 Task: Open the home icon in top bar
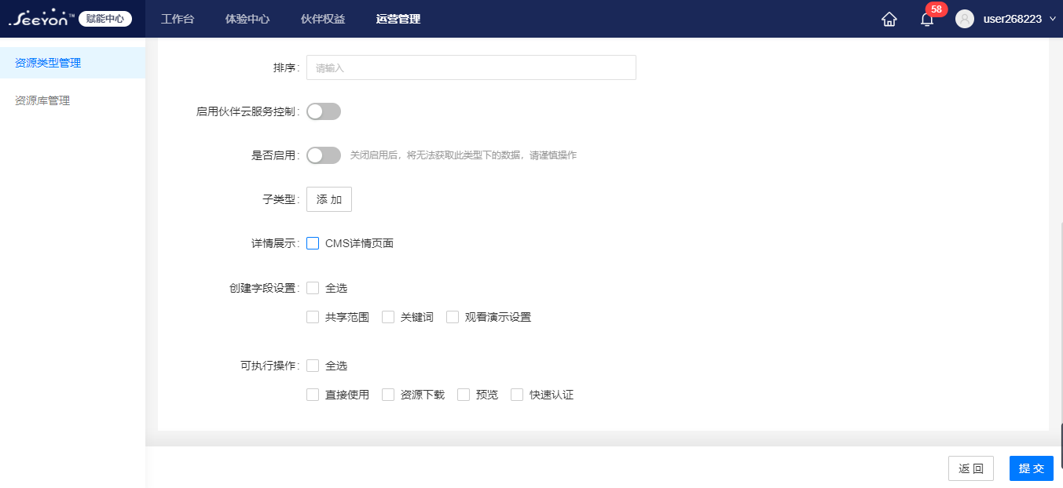(889, 20)
